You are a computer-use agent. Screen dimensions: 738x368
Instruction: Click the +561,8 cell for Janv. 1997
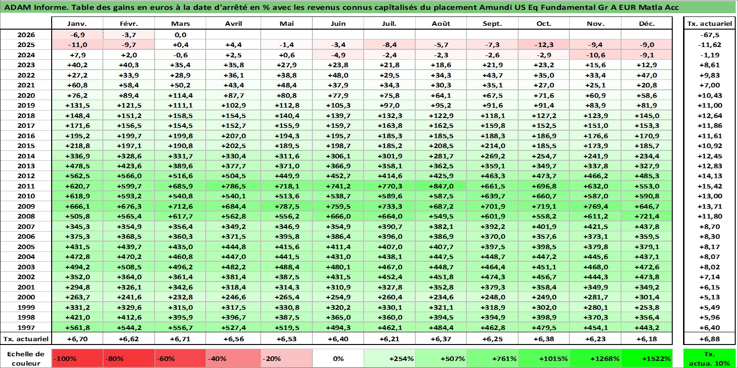click(77, 328)
